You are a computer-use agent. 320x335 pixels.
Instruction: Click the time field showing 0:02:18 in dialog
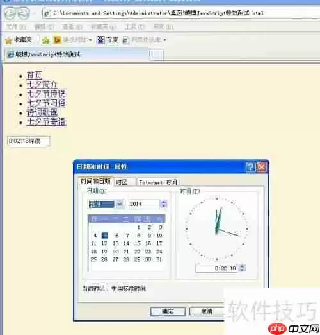coord(216,268)
